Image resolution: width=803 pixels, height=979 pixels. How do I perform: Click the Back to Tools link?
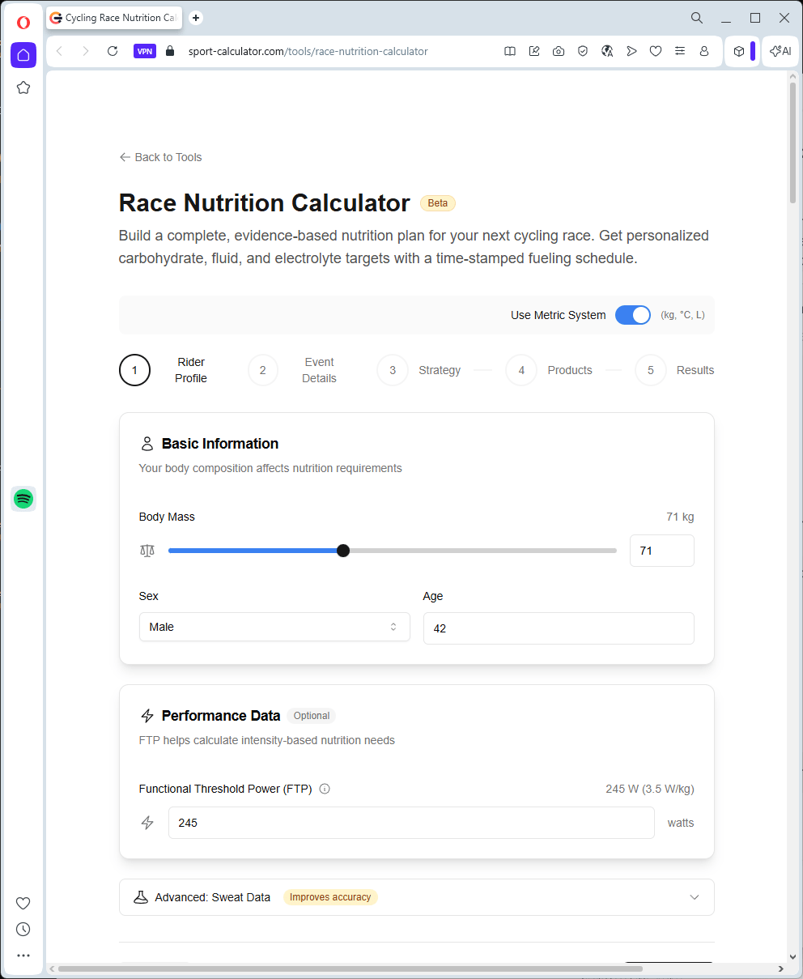pyautogui.click(x=160, y=157)
